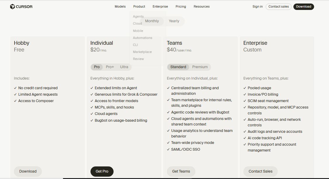Viewport: 329px width, 179px height.
Task: Open Automations in Product dropdown
Action: [142, 38]
